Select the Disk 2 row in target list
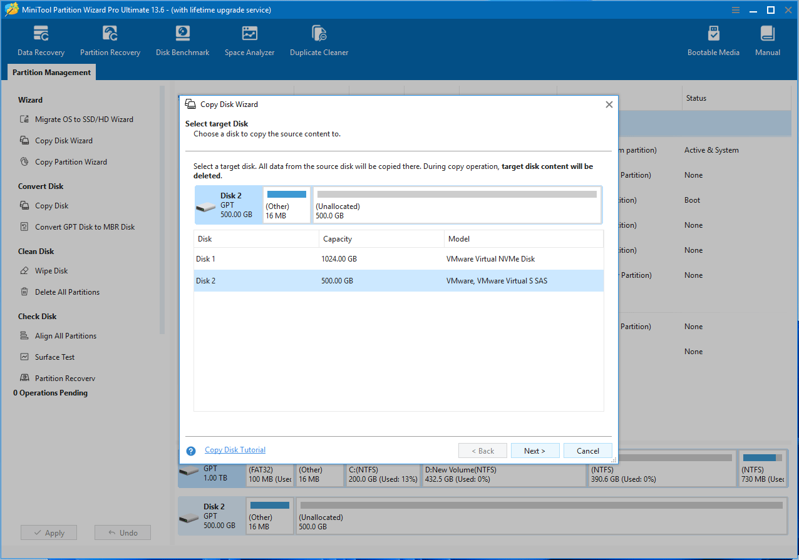This screenshot has width=799, height=560. [399, 281]
